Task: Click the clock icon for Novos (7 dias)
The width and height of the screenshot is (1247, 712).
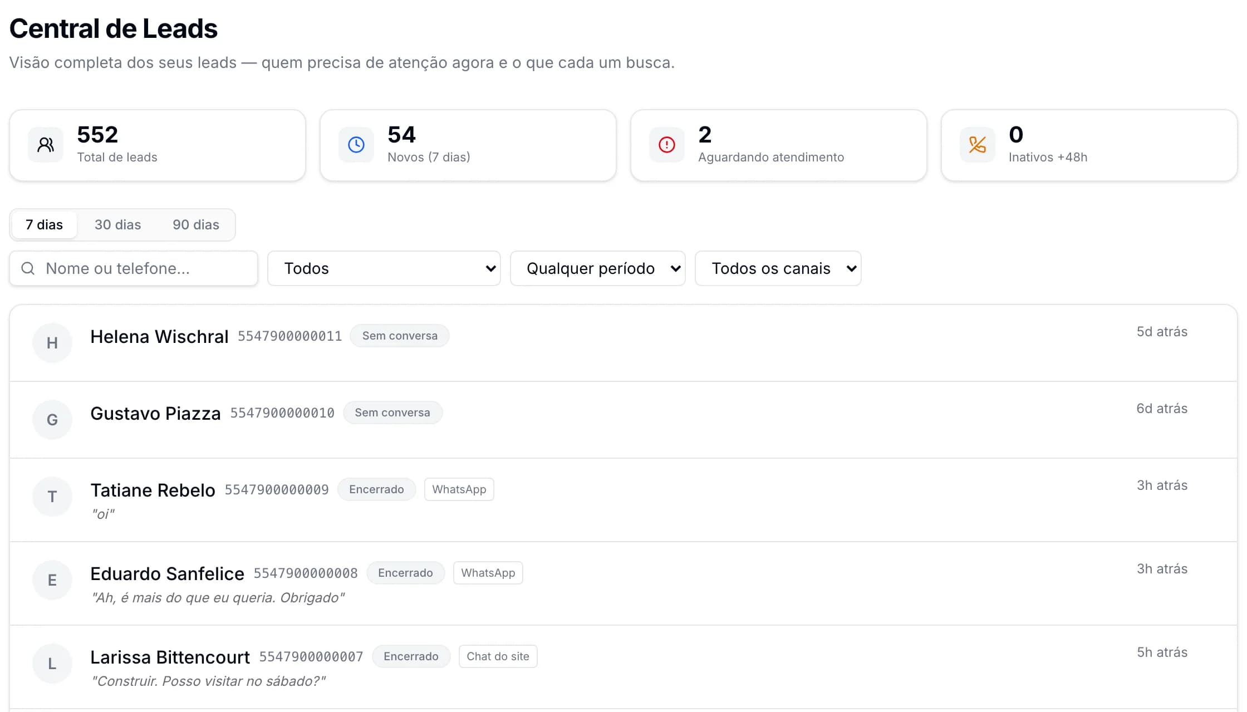Action: 356,145
